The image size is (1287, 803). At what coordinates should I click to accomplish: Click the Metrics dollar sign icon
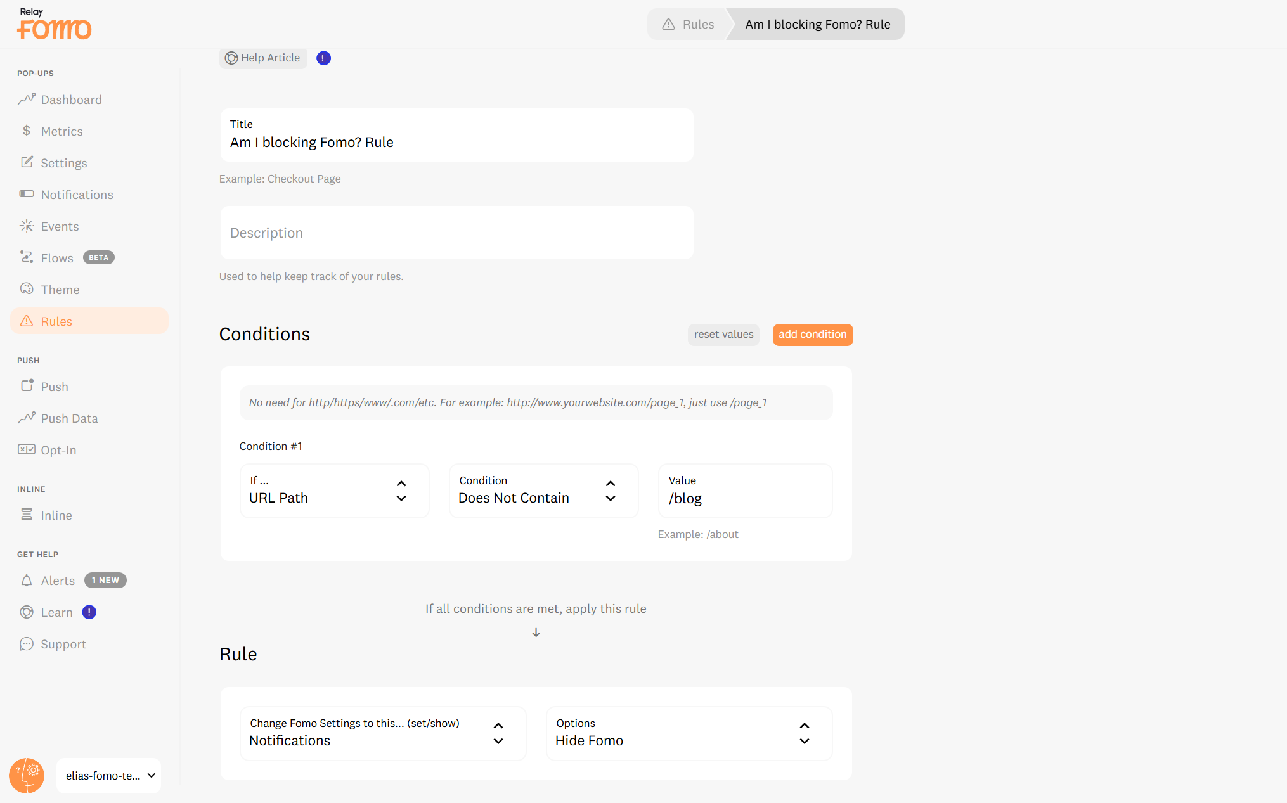(x=26, y=131)
